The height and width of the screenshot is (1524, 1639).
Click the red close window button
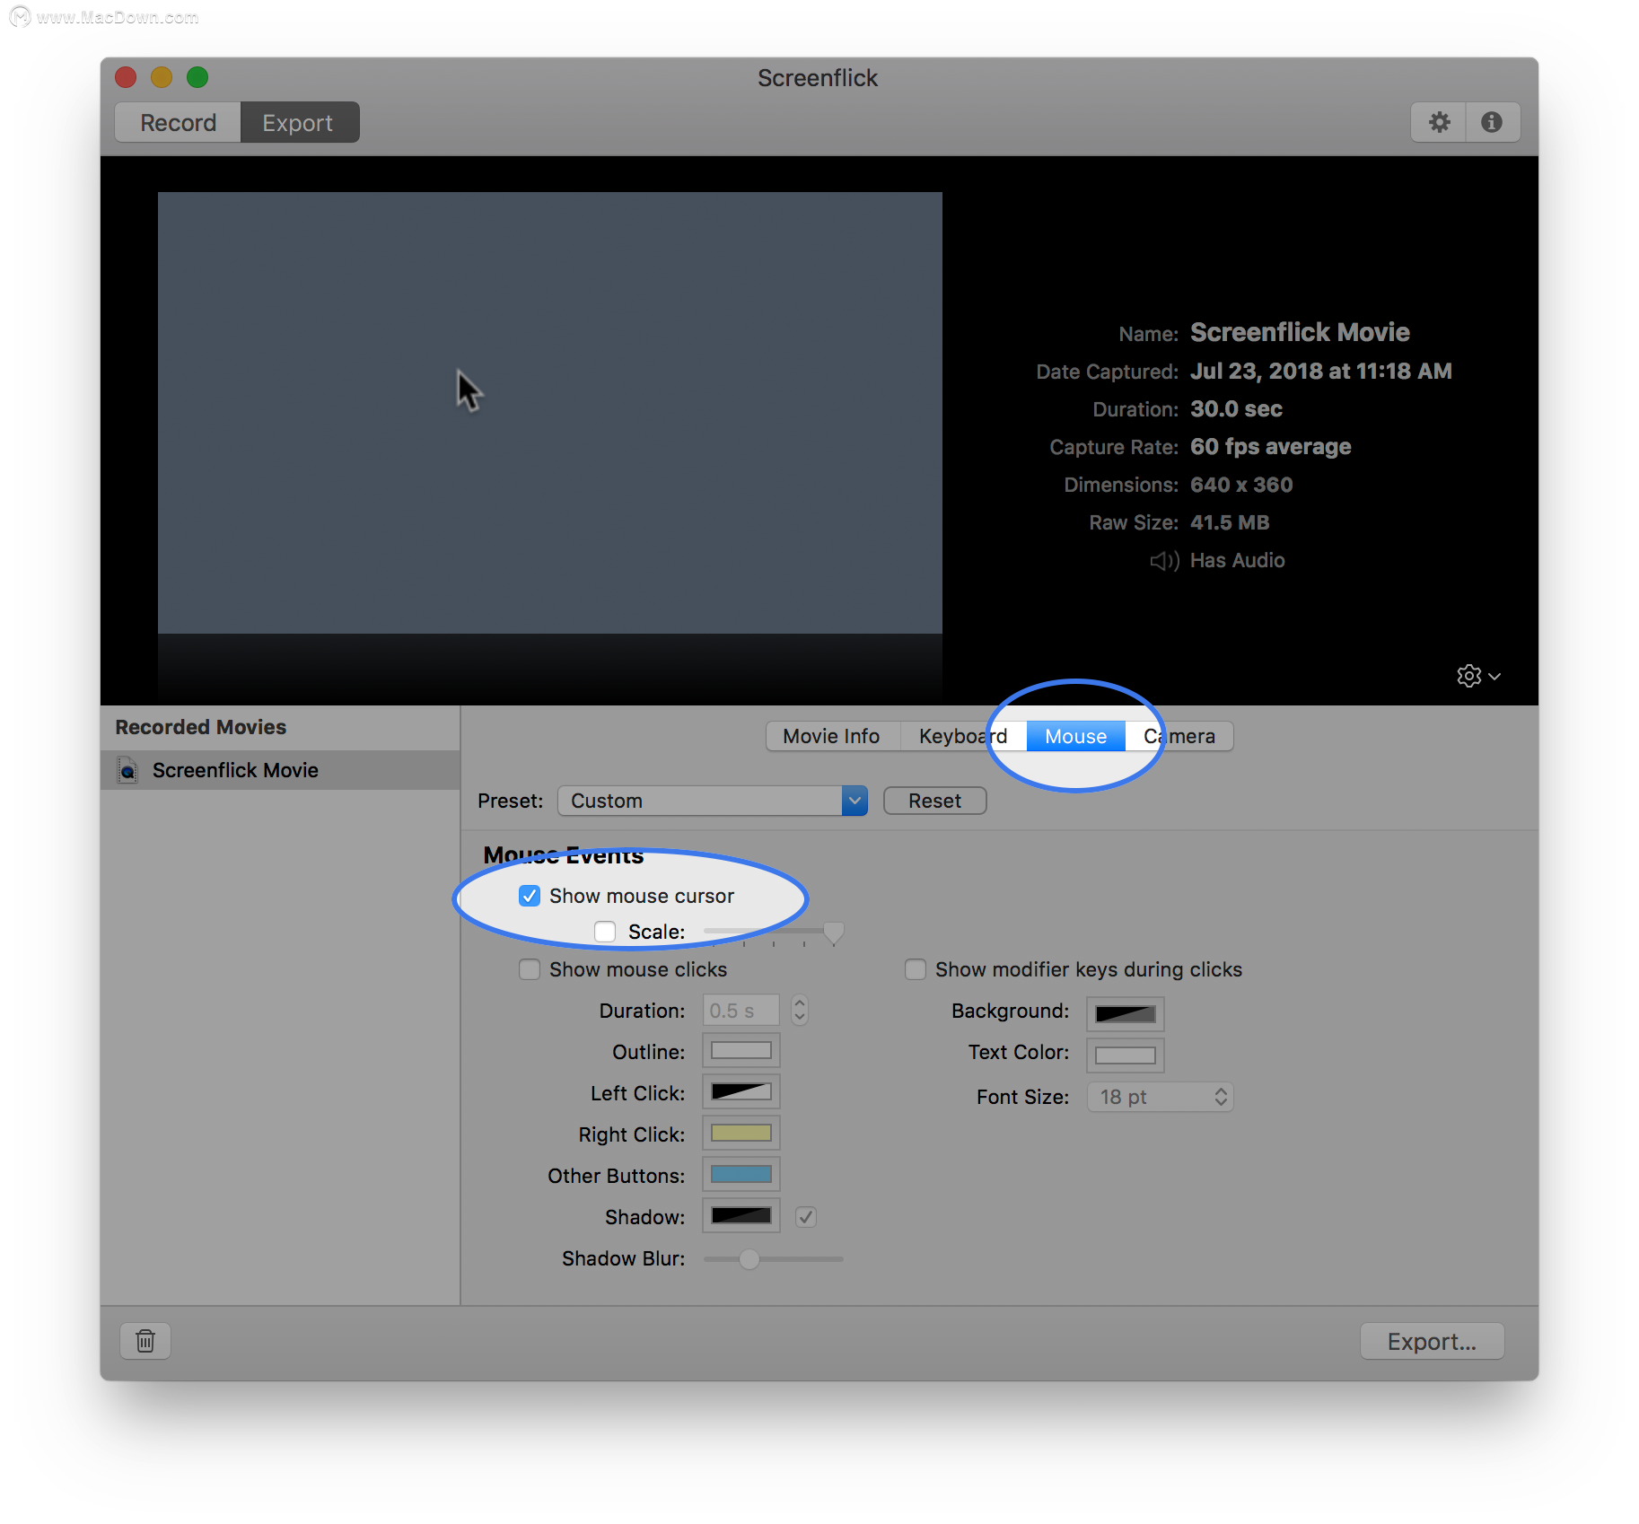(x=126, y=77)
